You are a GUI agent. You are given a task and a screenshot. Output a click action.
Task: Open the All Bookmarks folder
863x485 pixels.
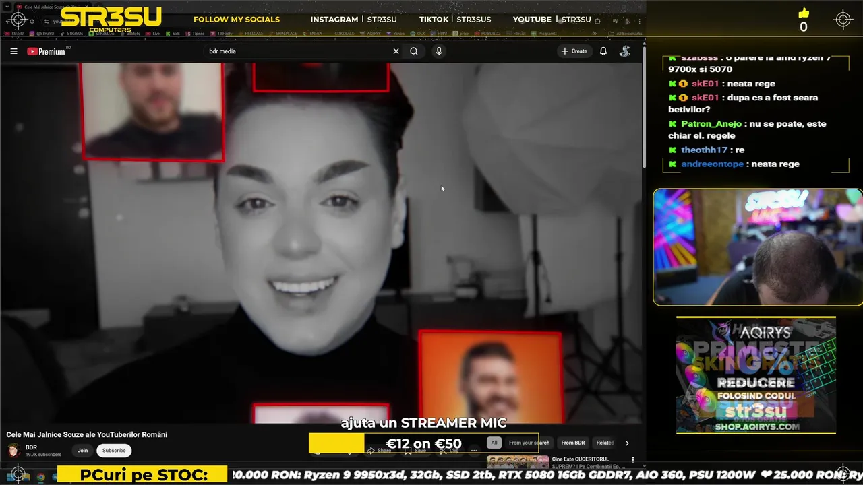pyautogui.click(x=625, y=33)
